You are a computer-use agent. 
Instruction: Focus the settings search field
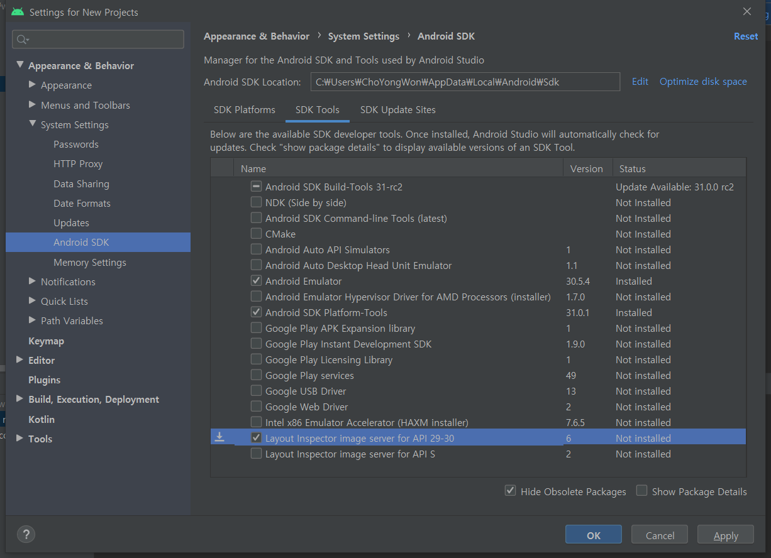pyautogui.click(x=98, y=40)
